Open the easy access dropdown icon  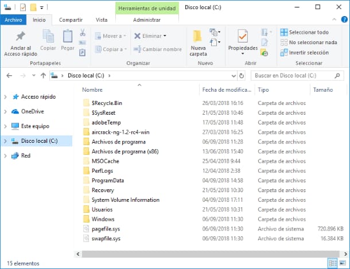tap(215, 42)
